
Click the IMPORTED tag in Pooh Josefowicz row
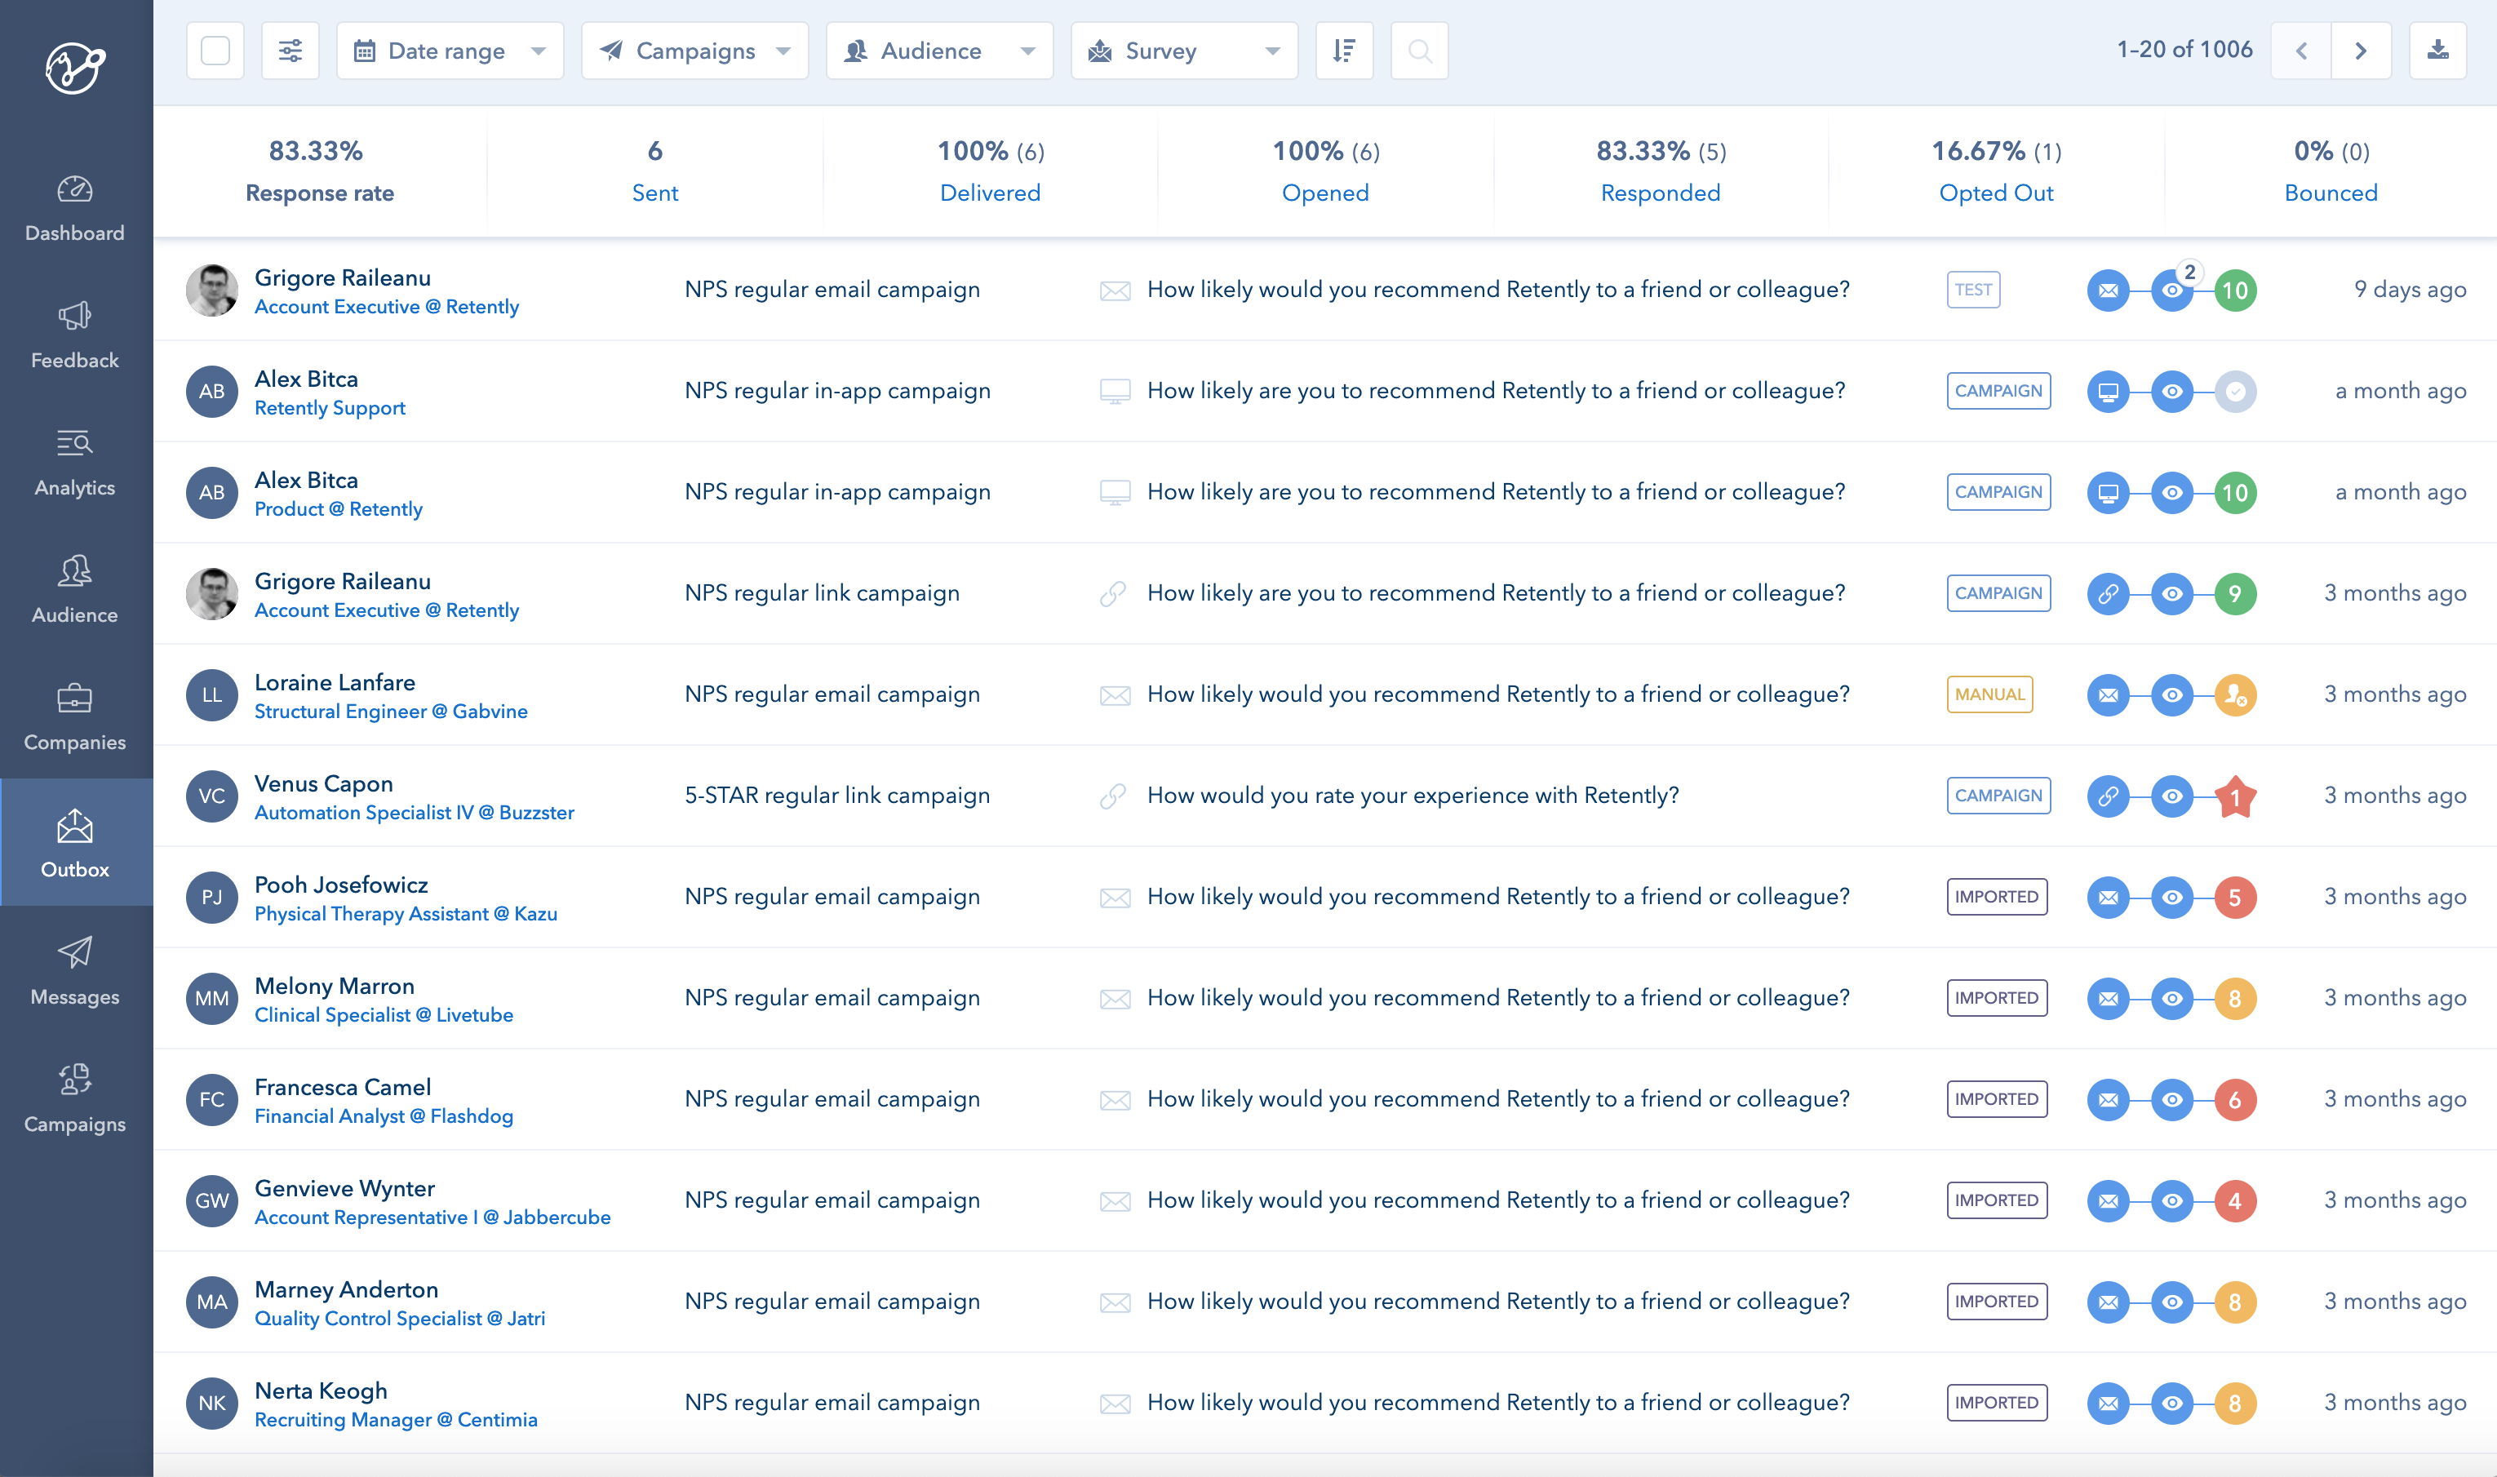point(1997,897)
